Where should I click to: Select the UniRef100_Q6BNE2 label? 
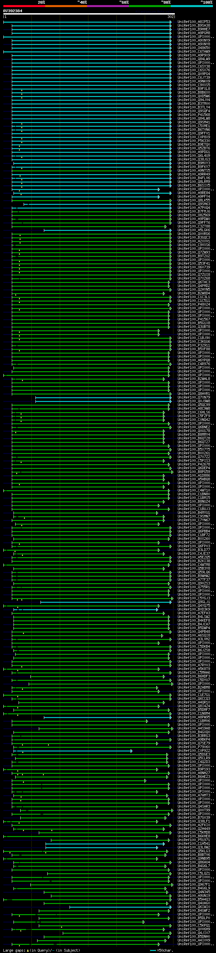(x=194, y=427)
